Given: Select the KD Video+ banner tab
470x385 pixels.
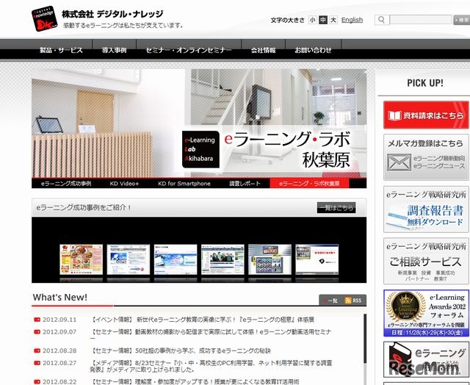Looking at the screenshot, I should 124,184.
